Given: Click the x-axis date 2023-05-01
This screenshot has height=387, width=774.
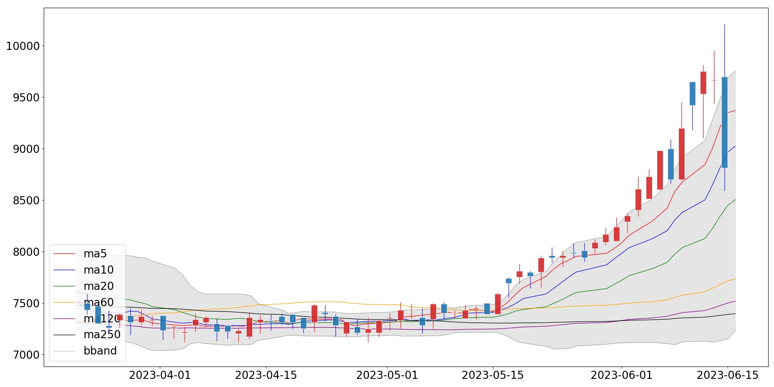Looking at the screenshot, I should coord(387,375).
